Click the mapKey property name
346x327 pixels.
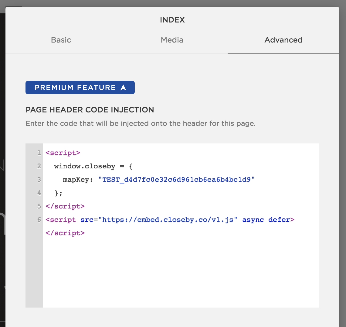[x=76, y=180]
